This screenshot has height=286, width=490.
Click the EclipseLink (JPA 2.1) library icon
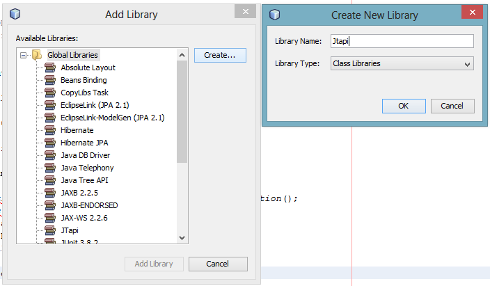(x=50, y=105)
